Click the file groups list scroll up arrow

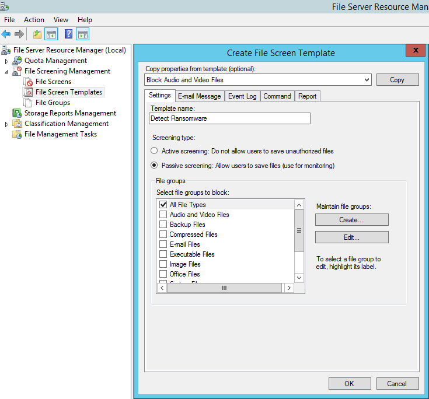coord(299,205)
